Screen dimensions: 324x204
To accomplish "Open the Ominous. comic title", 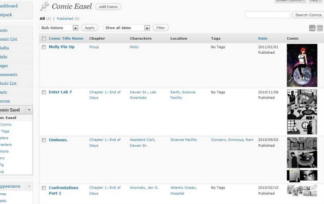I will pyautogui.click(x=58, y=140).
